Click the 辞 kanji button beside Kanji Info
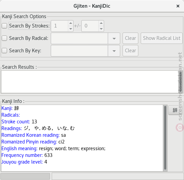 (175, 110)
